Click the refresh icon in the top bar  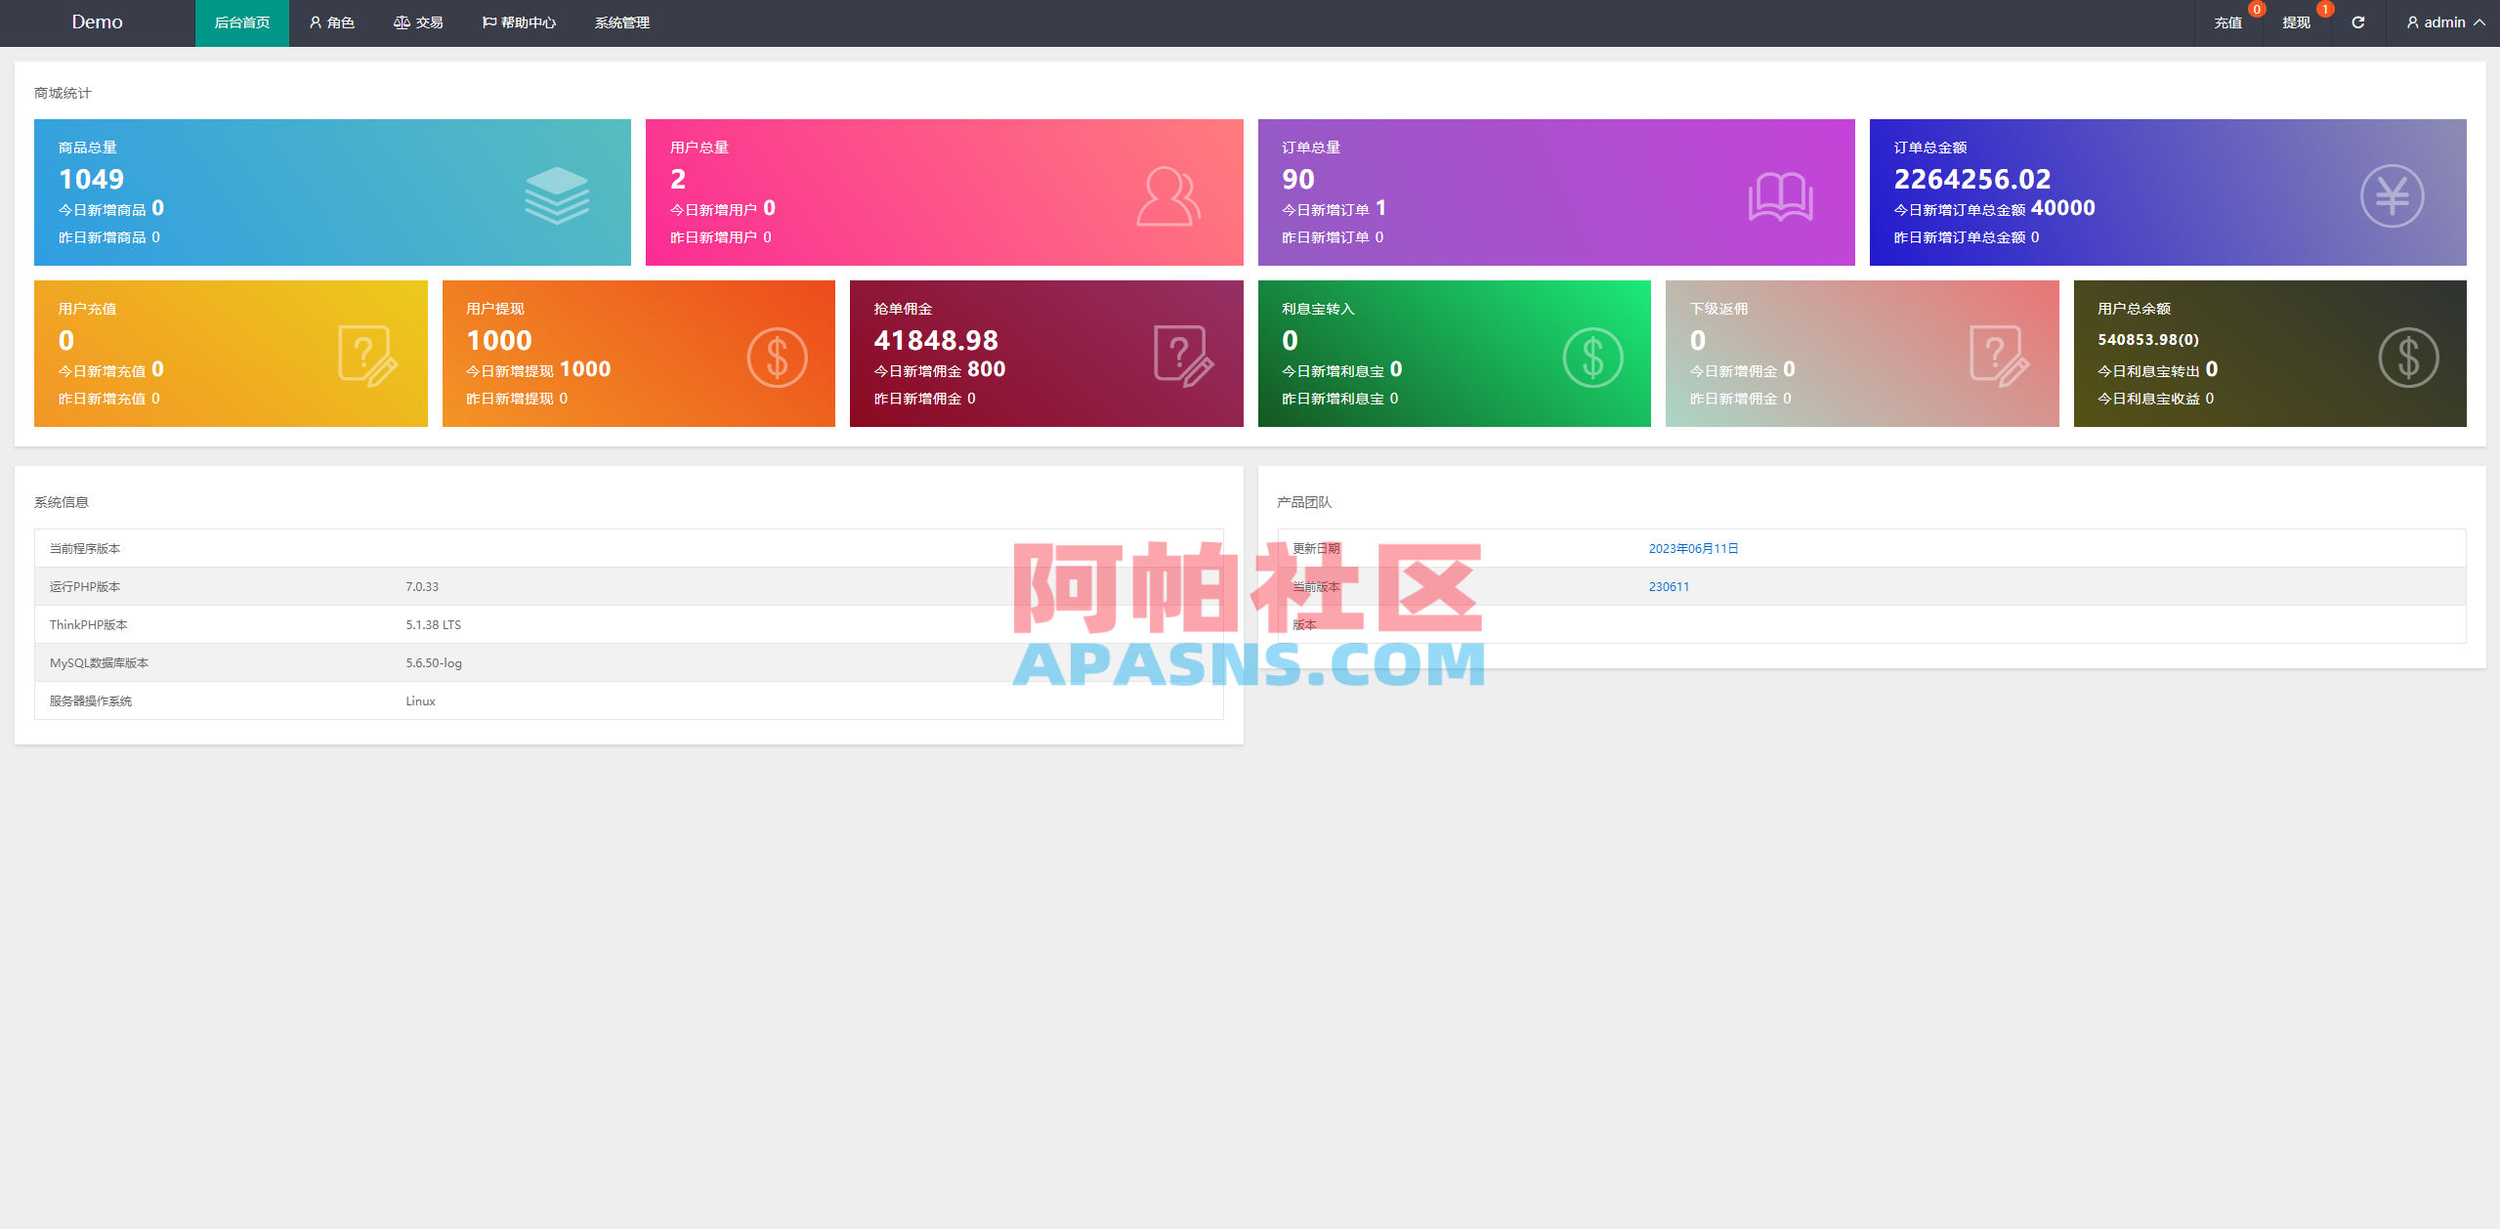pos(2357,21)
